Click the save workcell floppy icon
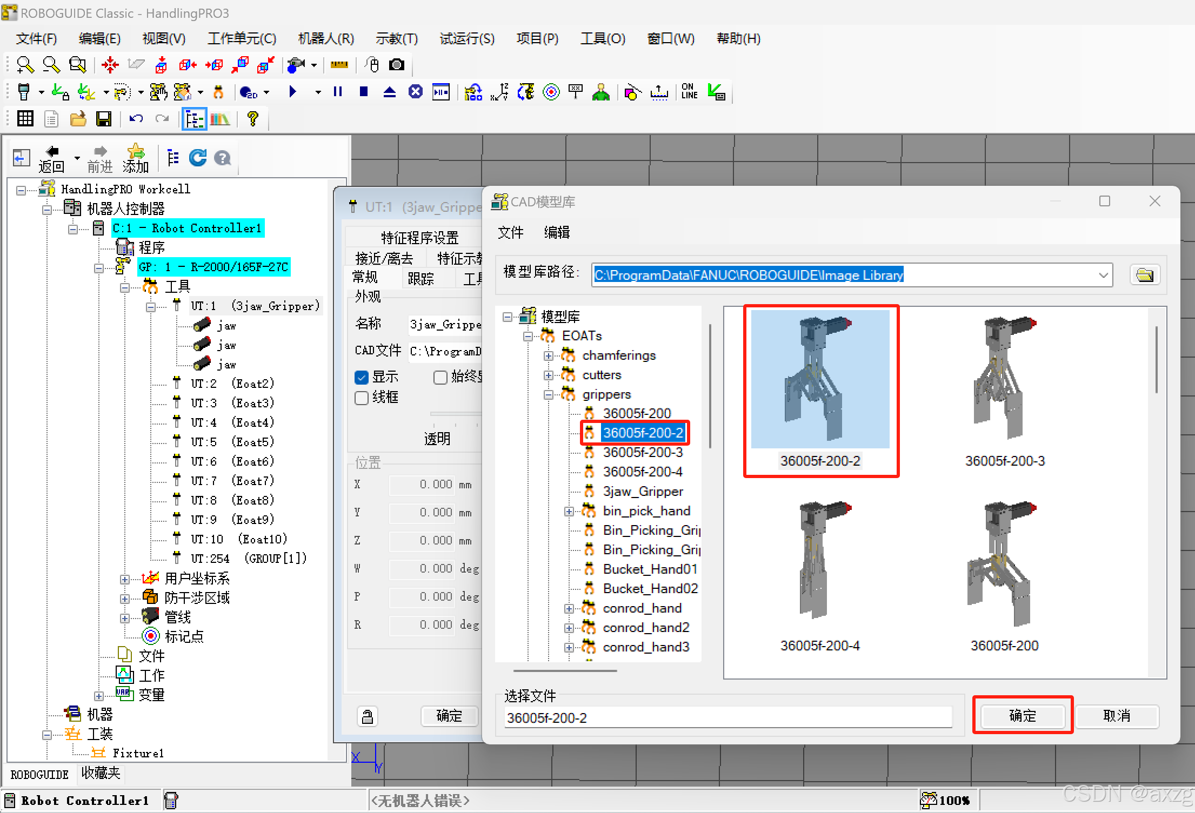This screenshot has height=813, width=1195. tap(103, 119)
